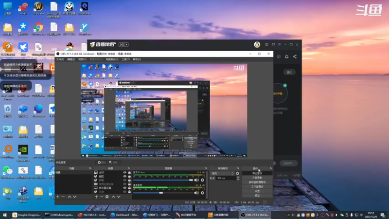Enable 工作室模式 button
Viewport: 389px width, 219px height.
tap(257, 187)
